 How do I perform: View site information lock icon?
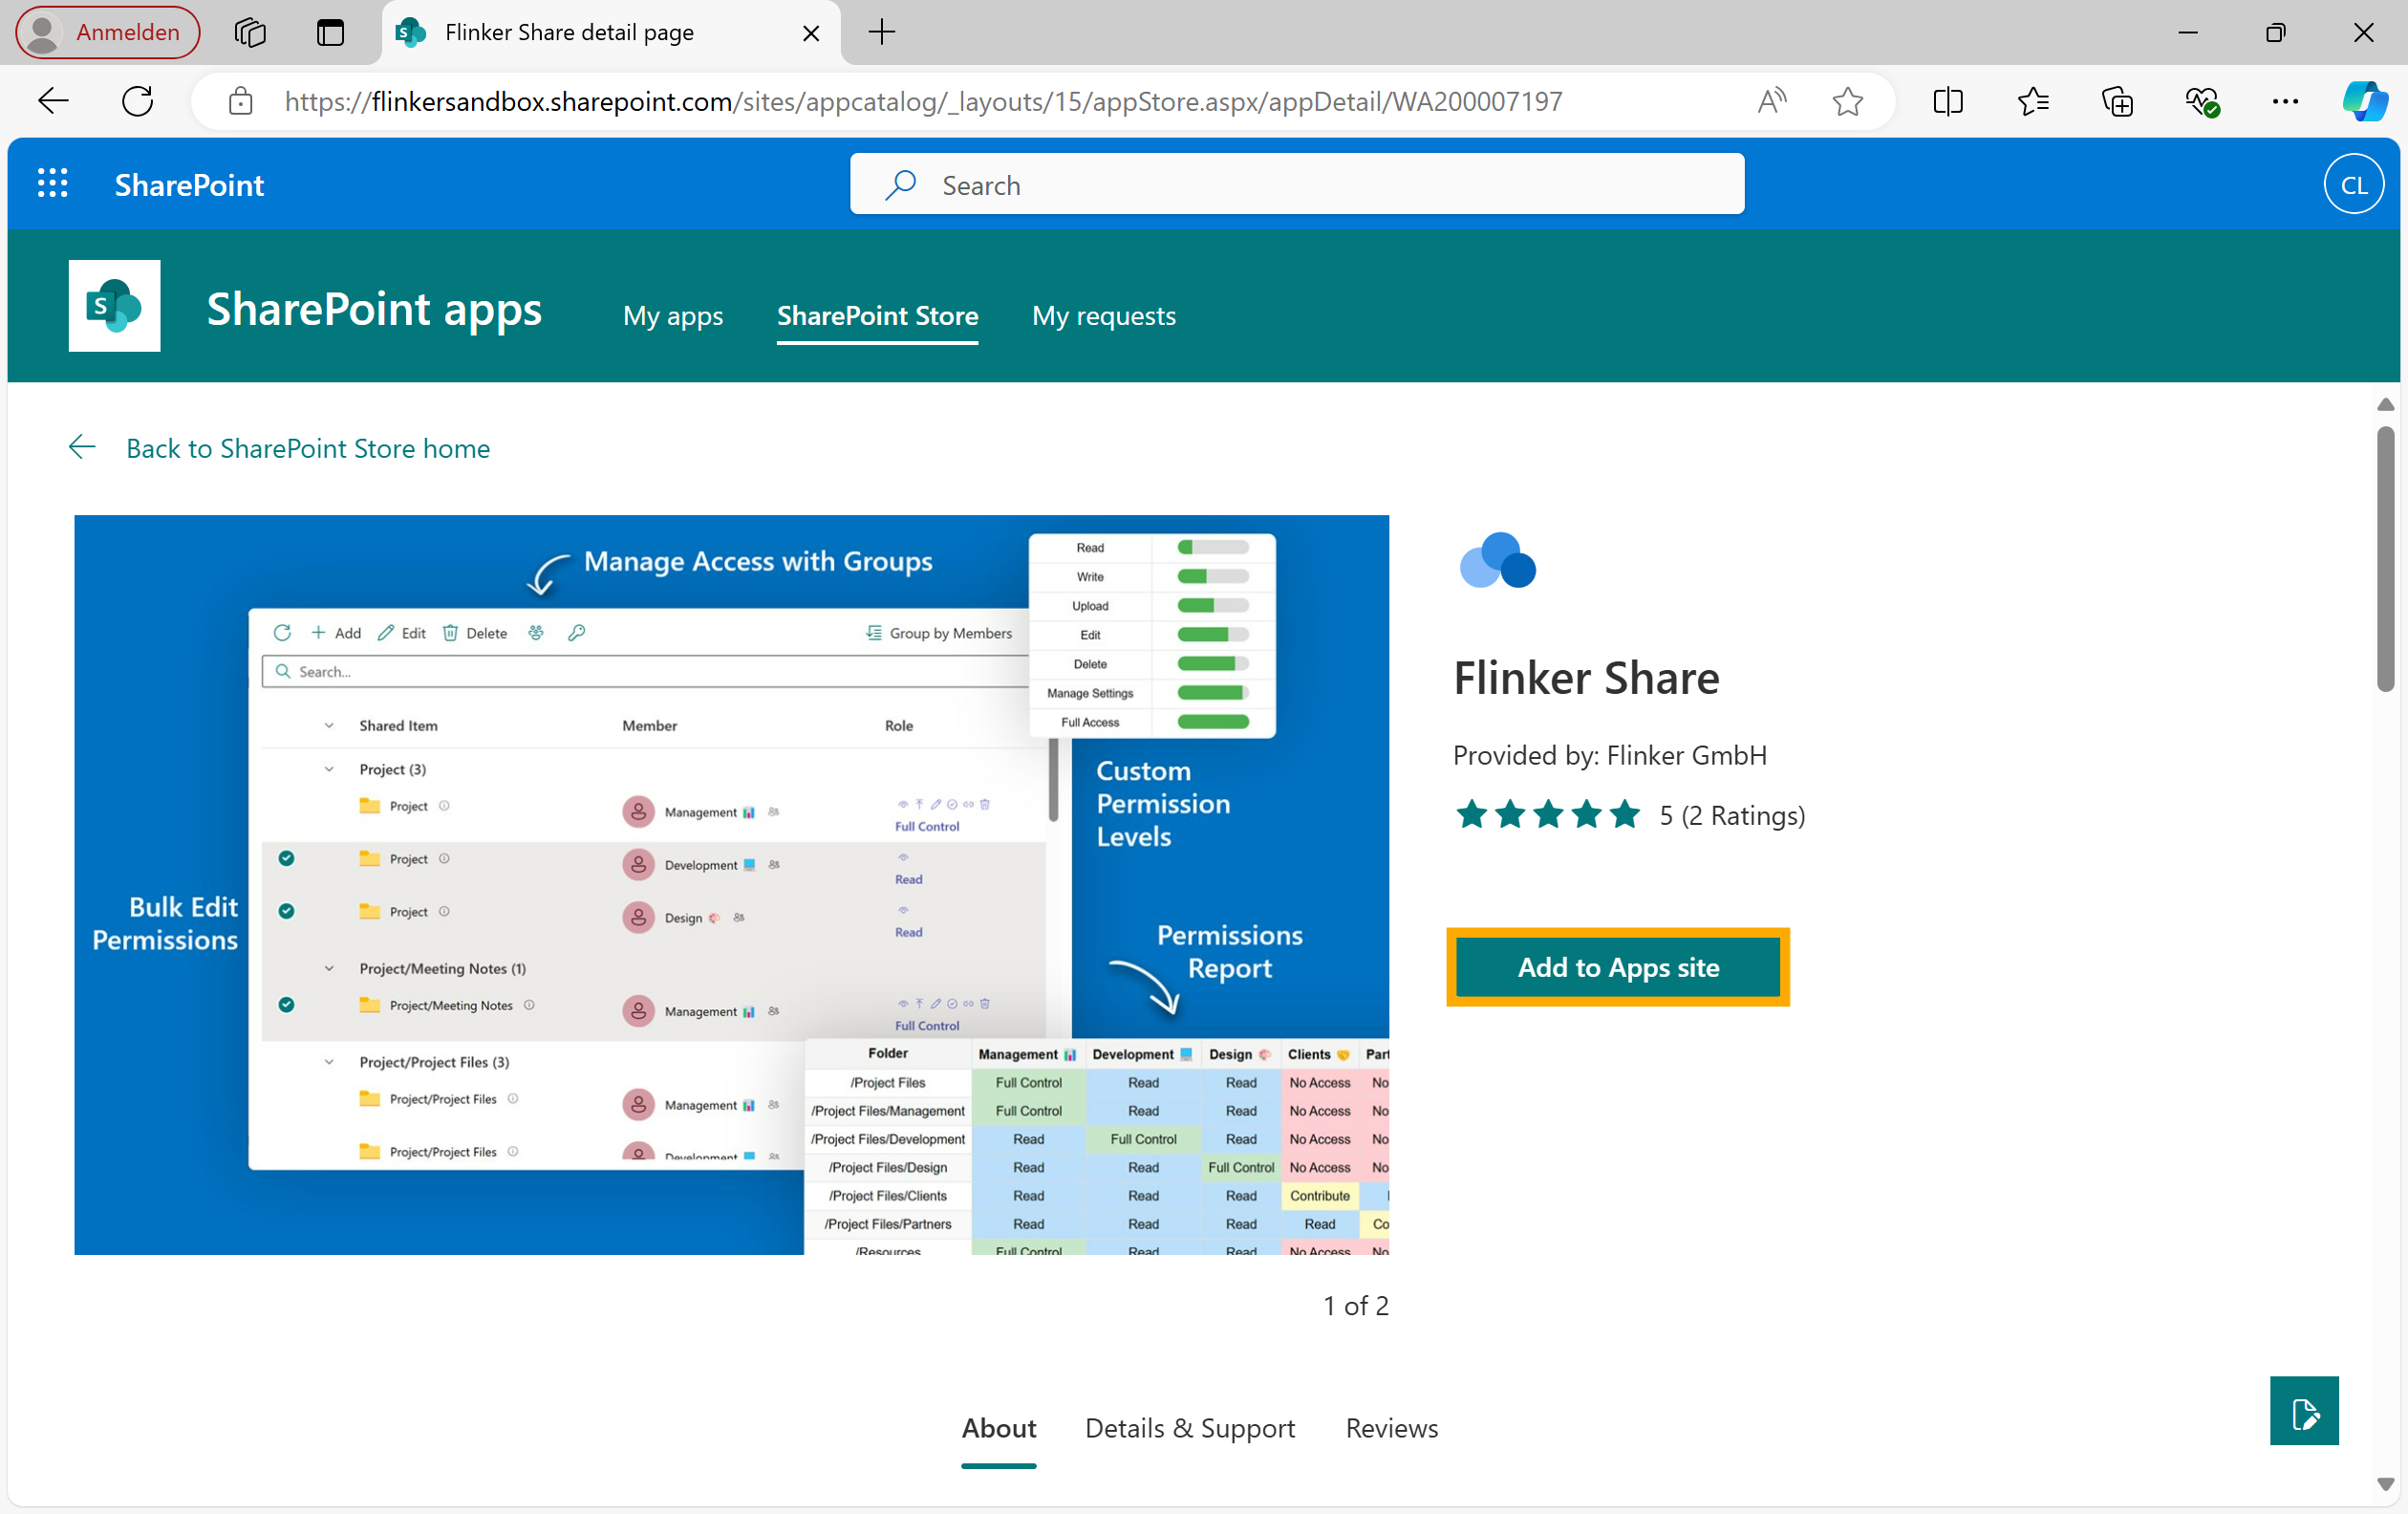pyautogui.click(x=240, y=101)
